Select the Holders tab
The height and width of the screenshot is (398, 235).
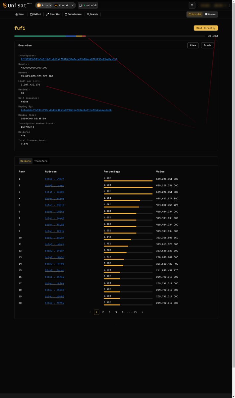point(26,161)
